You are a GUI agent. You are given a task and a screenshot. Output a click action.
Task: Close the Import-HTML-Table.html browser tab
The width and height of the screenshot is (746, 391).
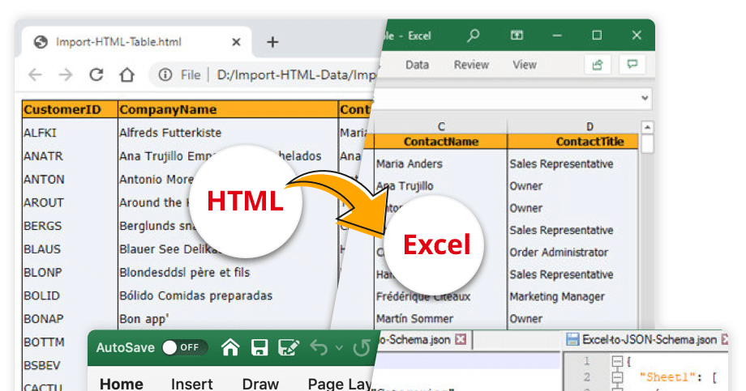point(236,42)
